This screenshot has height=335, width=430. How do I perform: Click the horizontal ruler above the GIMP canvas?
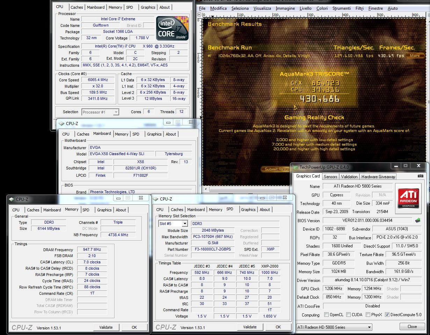coord(314,15)
